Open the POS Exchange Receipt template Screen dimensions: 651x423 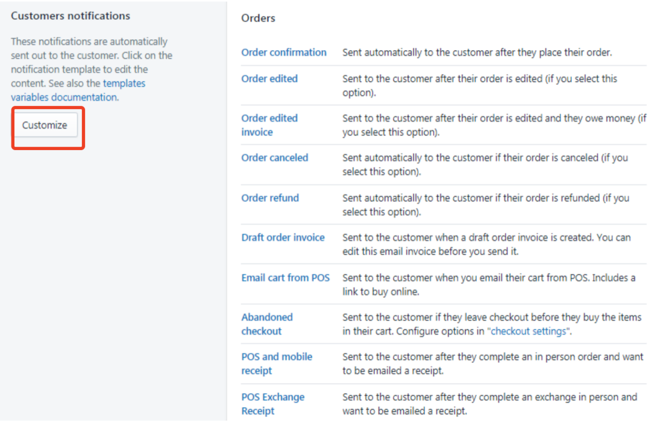[273, 404]
